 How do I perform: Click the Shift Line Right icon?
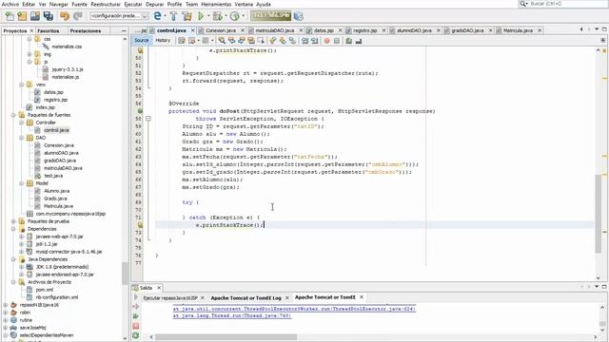tap(315, 40)
